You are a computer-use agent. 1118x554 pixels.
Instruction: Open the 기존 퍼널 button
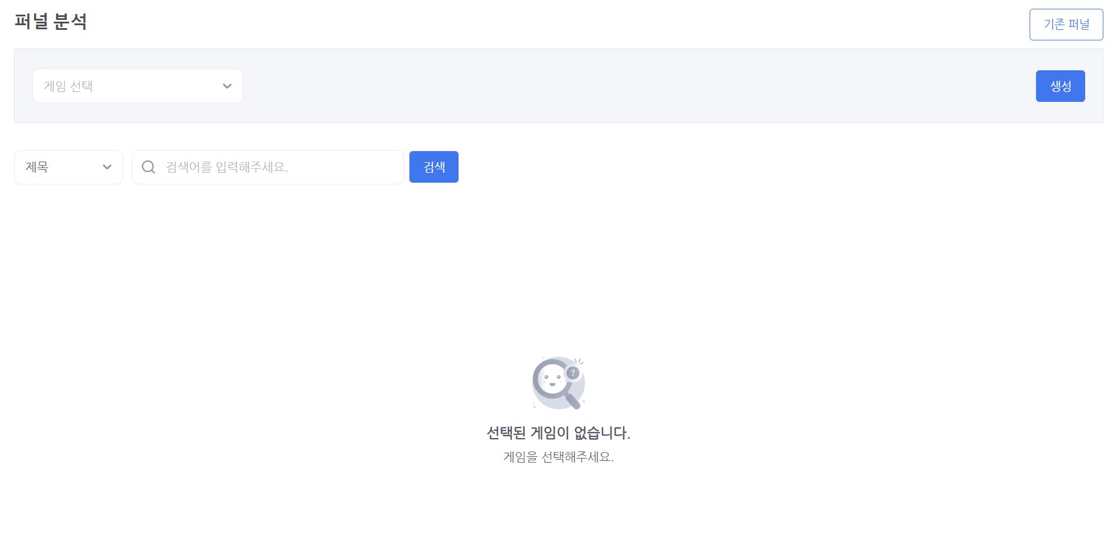tap(1066, 25)
